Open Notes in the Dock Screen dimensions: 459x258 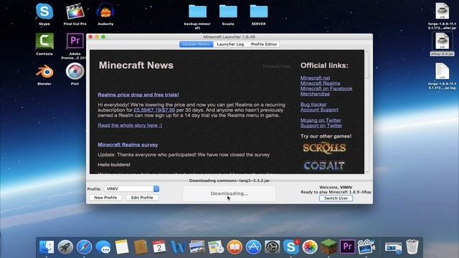(122, 247)
